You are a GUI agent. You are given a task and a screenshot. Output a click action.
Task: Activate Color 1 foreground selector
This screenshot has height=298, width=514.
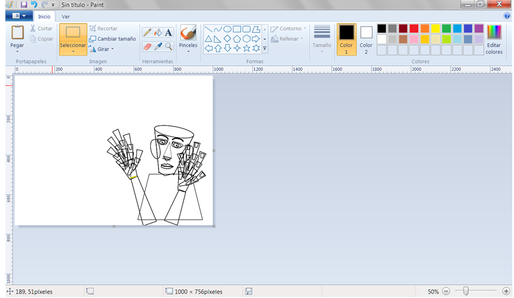[346, 39]
